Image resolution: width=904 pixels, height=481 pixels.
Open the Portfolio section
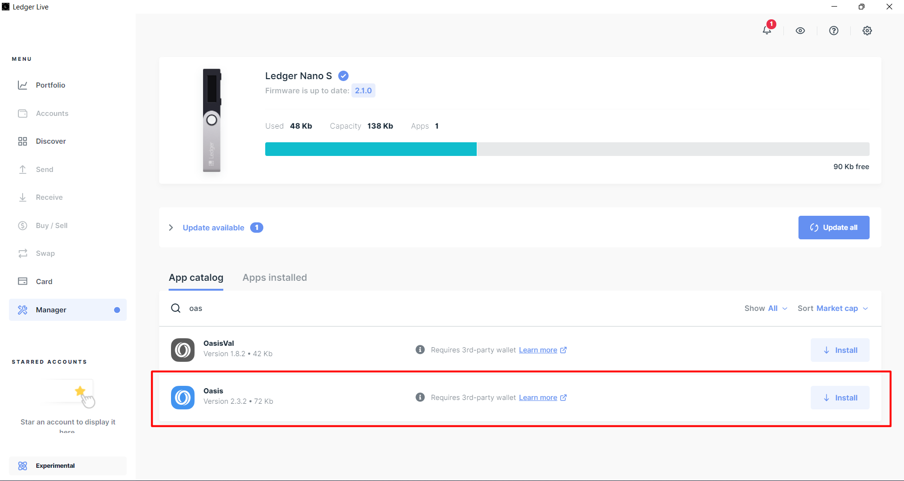point(50,85)
